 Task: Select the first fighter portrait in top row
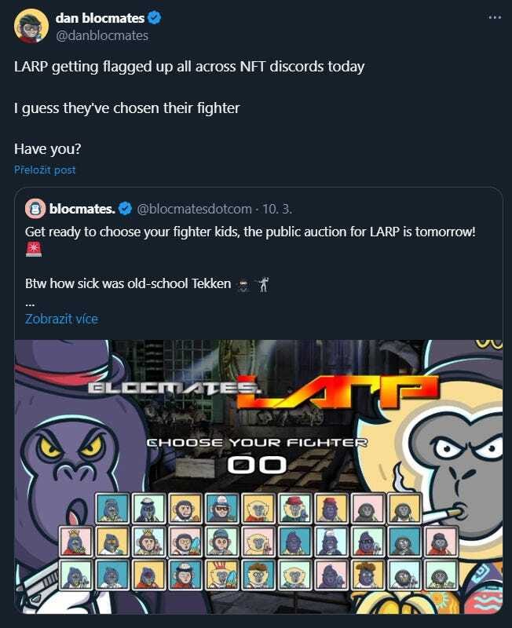coord(112,508)
